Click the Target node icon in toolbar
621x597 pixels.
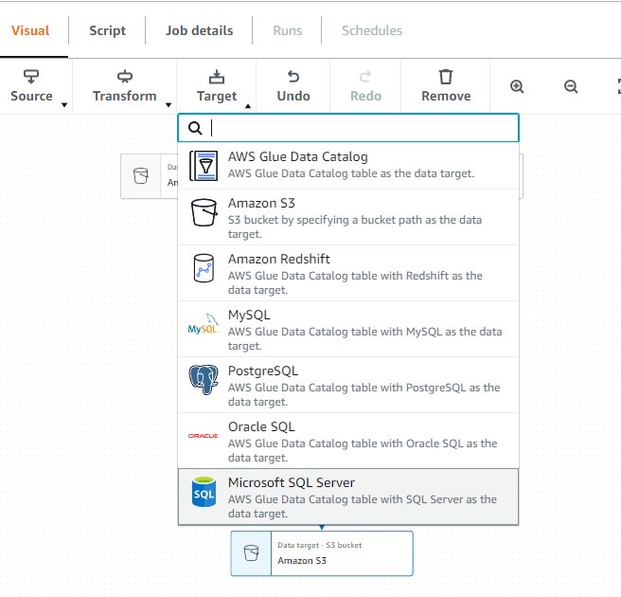coord(217,77)
